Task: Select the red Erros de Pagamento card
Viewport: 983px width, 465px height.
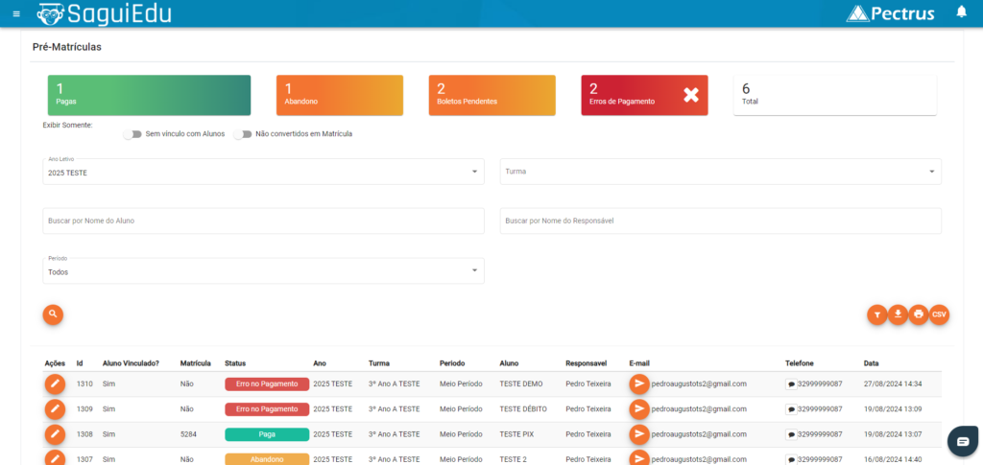Action: click(643, 95)
